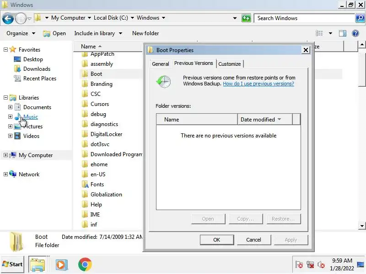The width and height of the screenshot is (366, 274).
Task: Open 'How do I use previous versions?' link
Action: 258,84
